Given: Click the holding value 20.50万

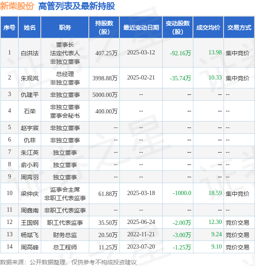Looking at the screenshot, I should click(x=108, y=235).
